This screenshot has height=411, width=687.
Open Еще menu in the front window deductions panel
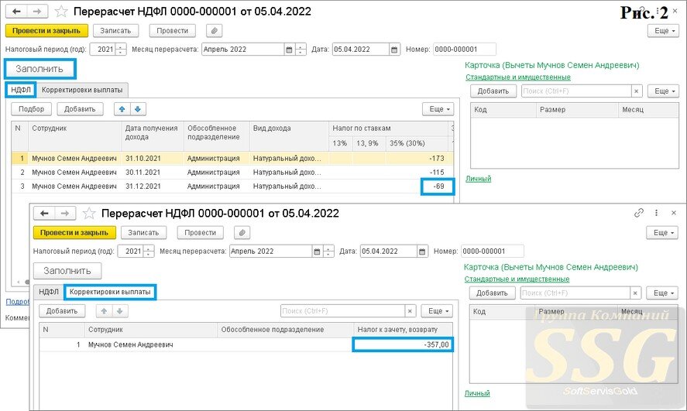tap(662, 293)
